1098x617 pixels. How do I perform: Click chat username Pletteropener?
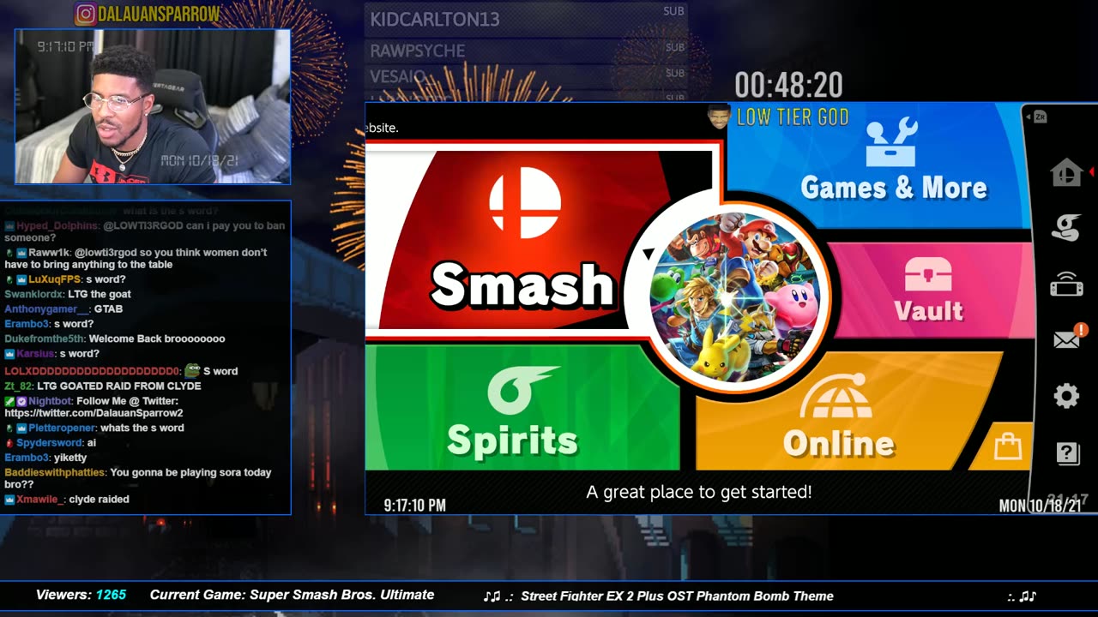61,428
